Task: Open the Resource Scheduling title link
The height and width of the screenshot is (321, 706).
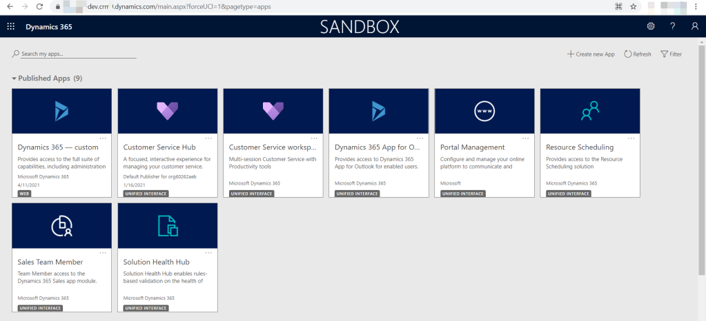Action: (580, 147)
